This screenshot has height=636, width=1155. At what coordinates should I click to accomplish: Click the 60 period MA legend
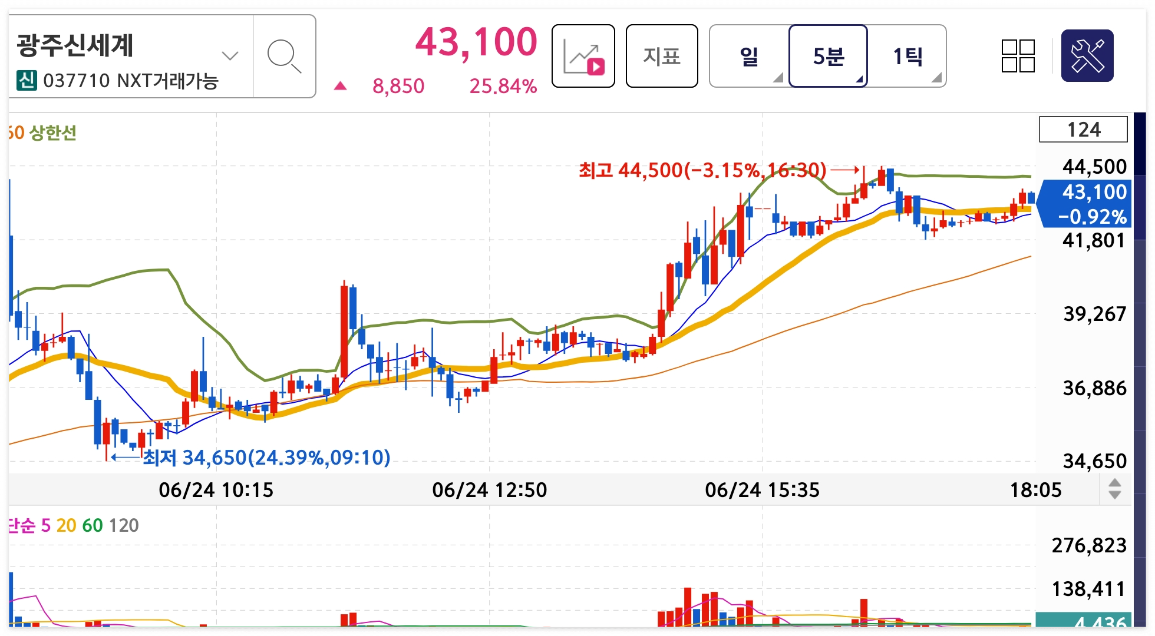pyautogui.click(x=93, y=525)
